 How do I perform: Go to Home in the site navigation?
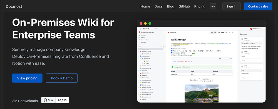pyautogui.click(x=145, y=6)
